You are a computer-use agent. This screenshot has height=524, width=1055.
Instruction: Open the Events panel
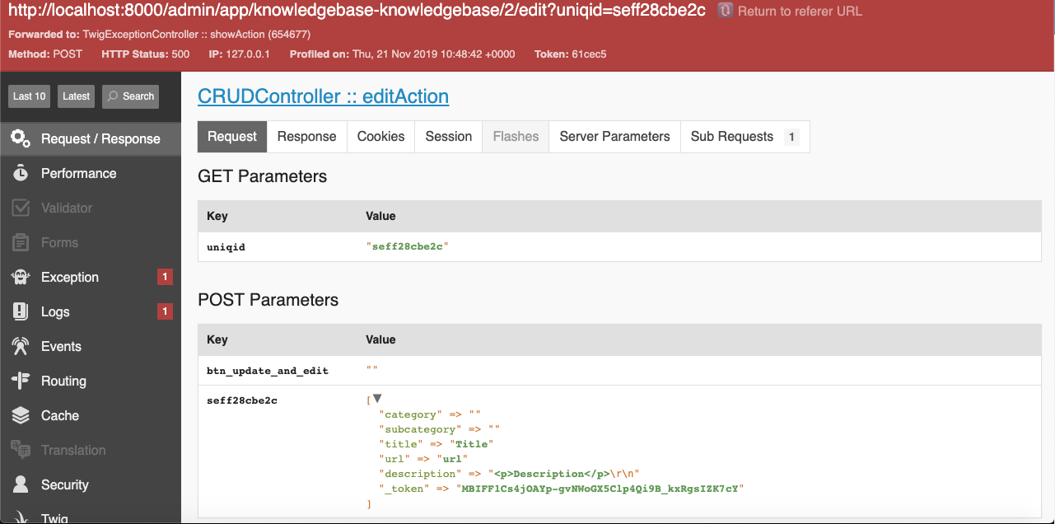pos(91,346)
